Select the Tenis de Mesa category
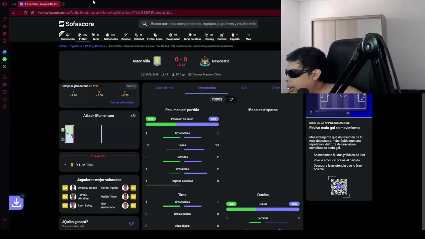425x239 pixels. [x=192, y=37]
